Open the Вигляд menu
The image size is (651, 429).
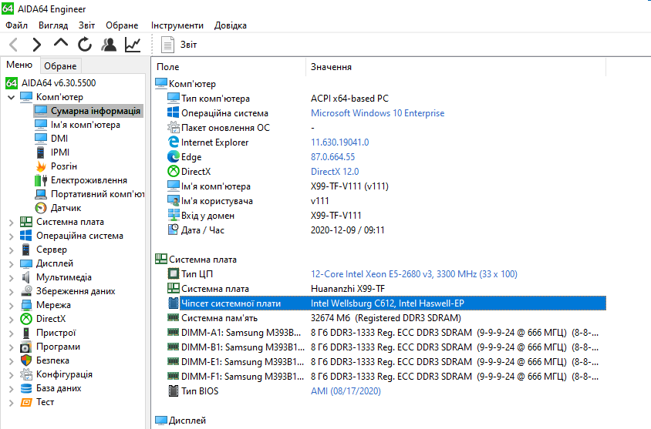click(x=53, y=25)
